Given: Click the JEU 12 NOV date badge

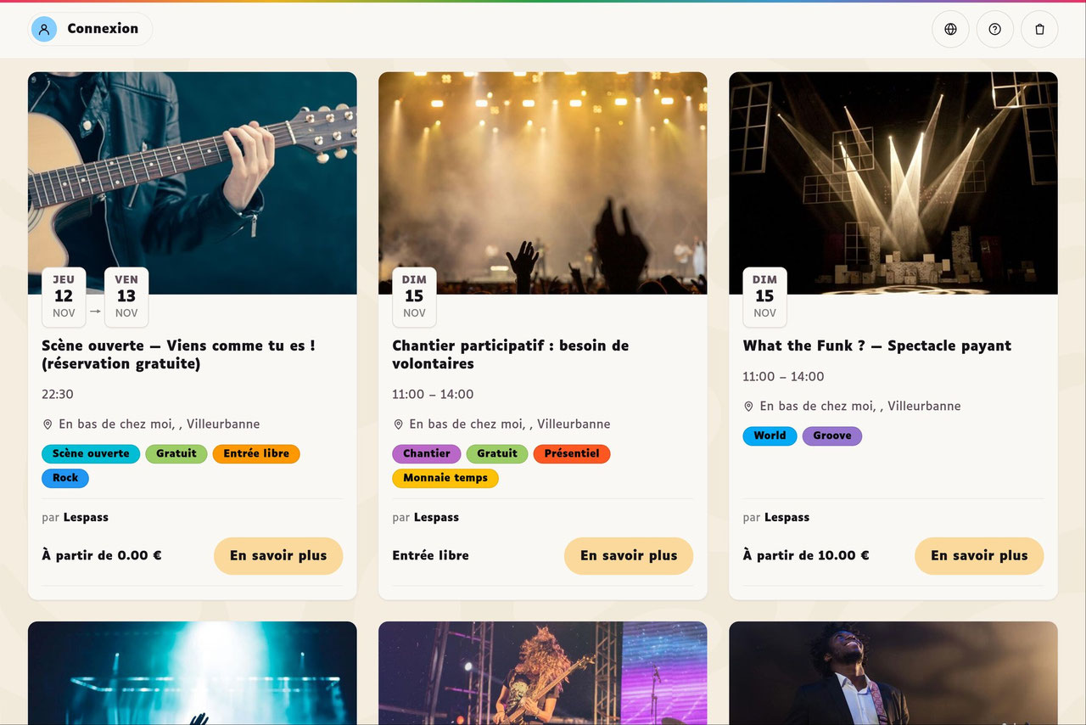Looking at the screenshot, I should [64, 297].
